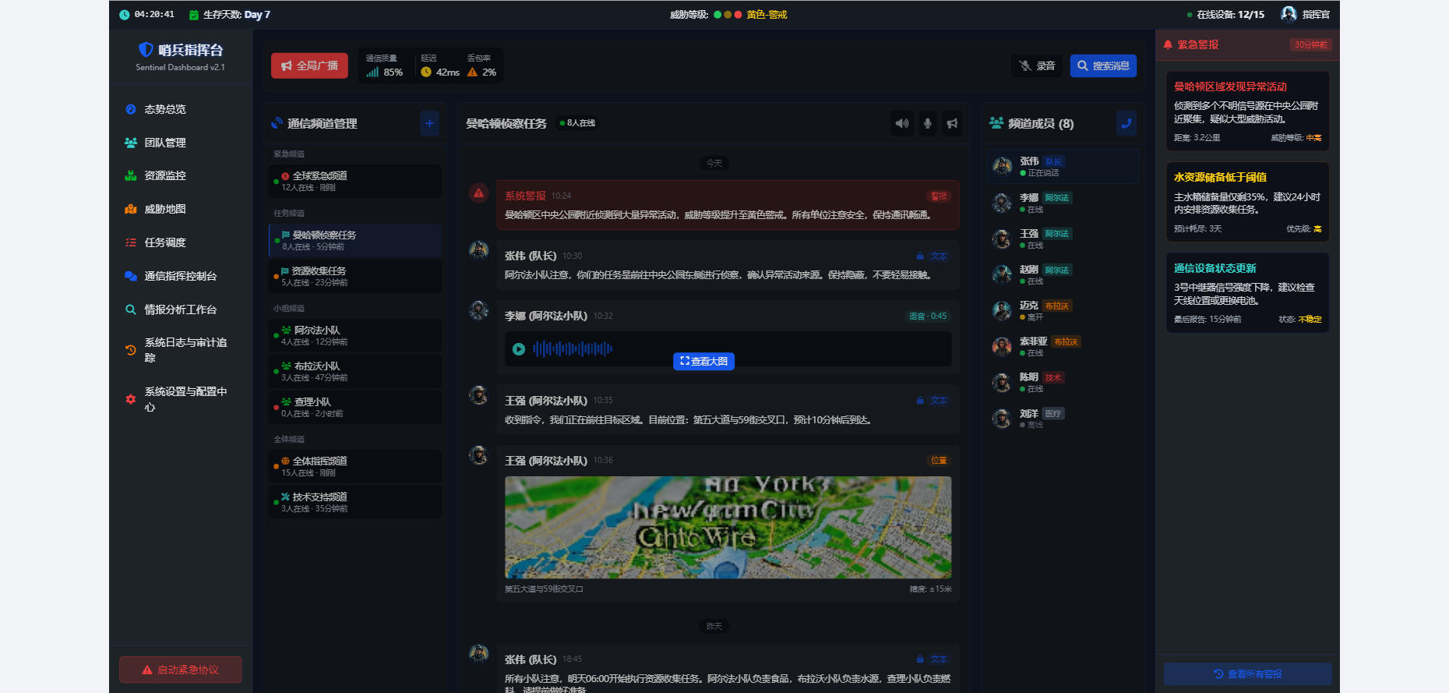This screenshot has height=693, width=1449.
Task: Click the 紧急警报 bell icon
Action: click(x=1168, y=44)
